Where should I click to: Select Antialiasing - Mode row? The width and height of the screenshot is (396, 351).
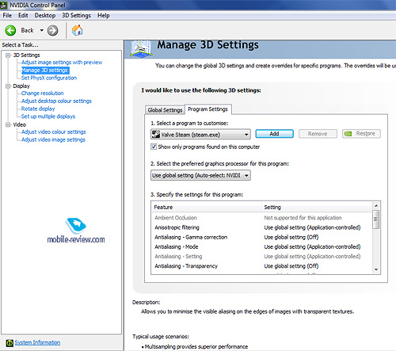pyautogui.click(x=261, y=246)
